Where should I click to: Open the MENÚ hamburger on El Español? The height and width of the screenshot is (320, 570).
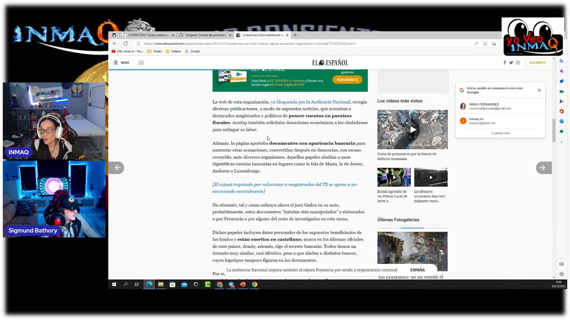(121, 63)
